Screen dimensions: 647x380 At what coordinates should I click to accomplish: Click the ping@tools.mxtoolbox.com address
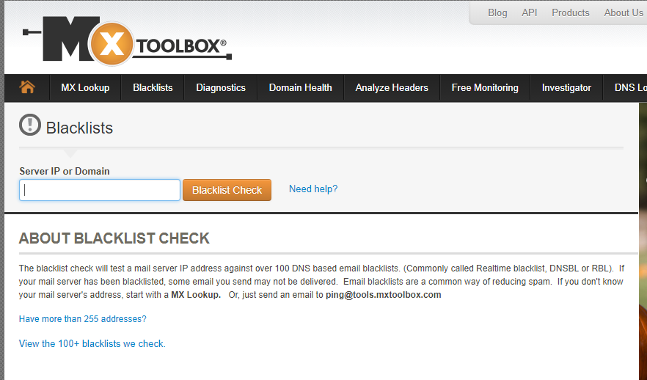[x=384, y=295]
